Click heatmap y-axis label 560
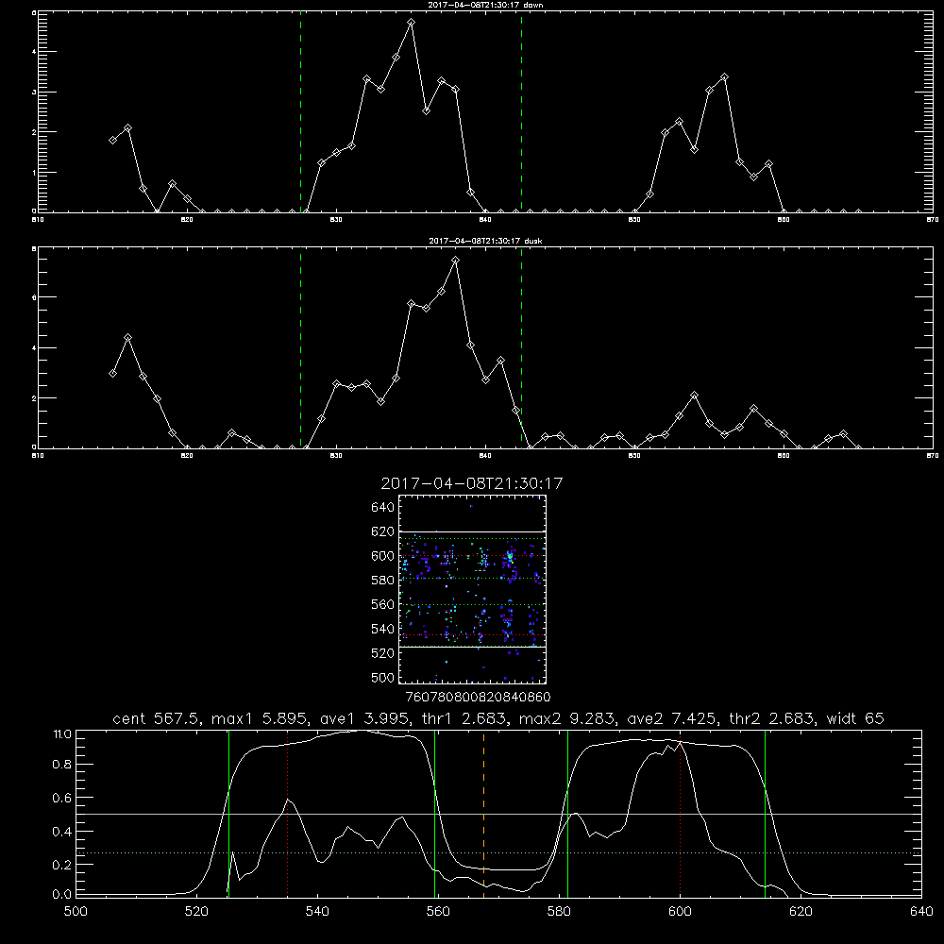944x944 pixels. click(x=383, y=604)
